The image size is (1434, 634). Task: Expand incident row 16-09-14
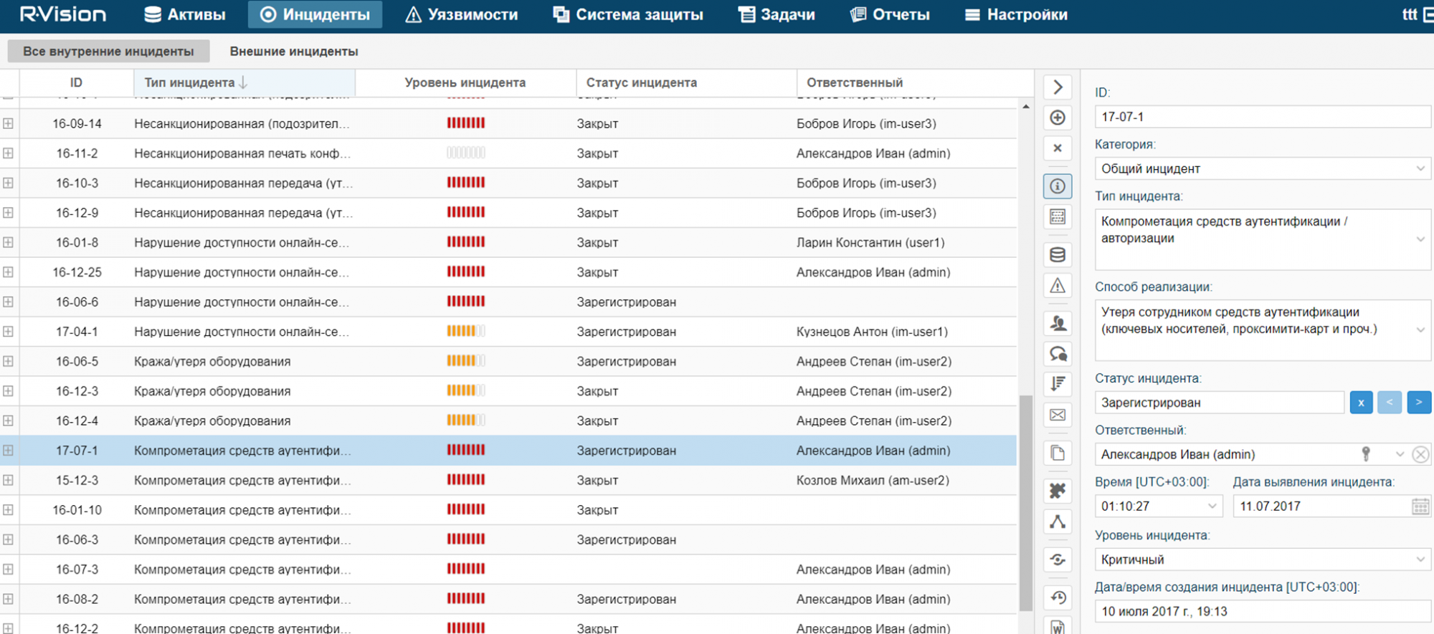tap(8, 124)
